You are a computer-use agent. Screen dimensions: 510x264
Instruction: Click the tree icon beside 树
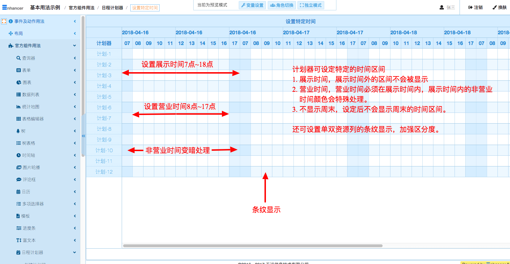point(18,131)
